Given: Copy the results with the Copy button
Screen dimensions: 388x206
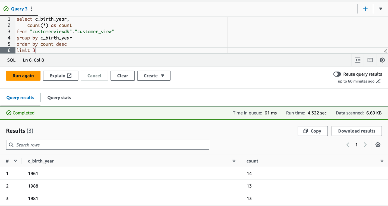Looking at the screenshot, I should [x=313, y=131].
